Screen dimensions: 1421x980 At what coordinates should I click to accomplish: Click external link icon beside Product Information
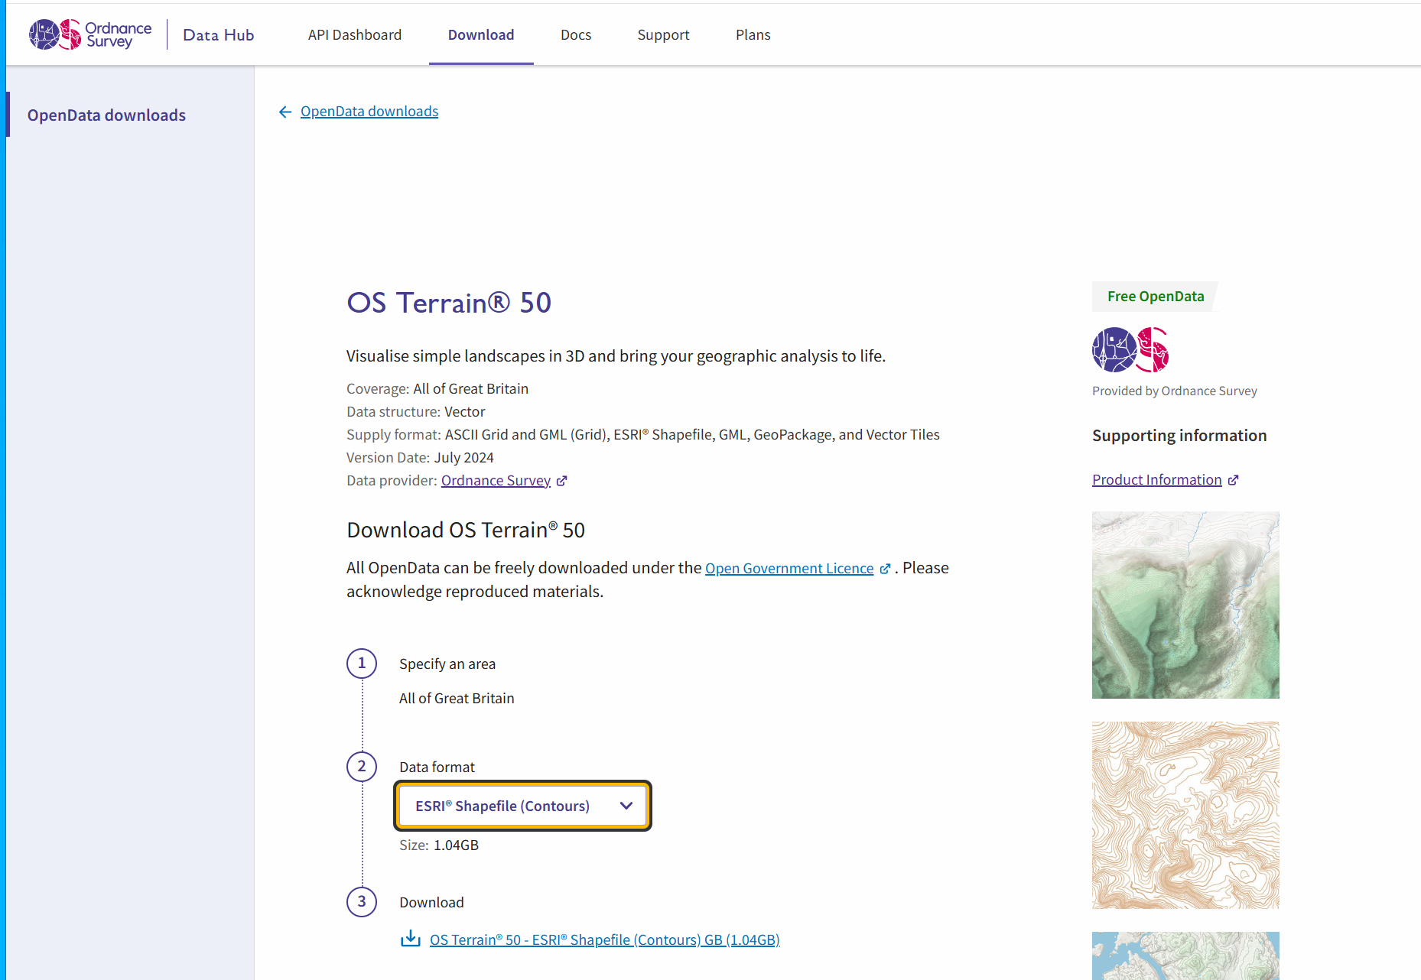point(1233,480)
